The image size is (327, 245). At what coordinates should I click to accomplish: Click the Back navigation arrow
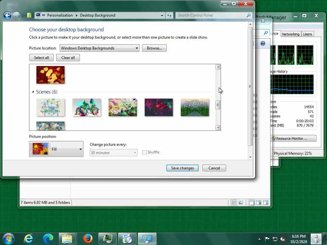tap(8, 15)
